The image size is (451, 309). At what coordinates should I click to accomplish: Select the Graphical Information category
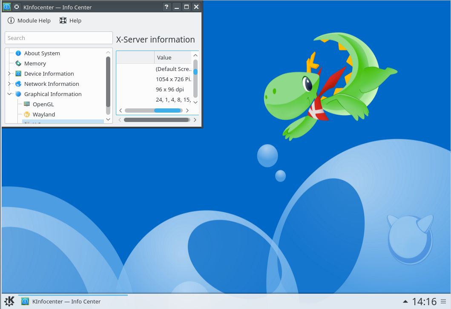tap(53, 94)
